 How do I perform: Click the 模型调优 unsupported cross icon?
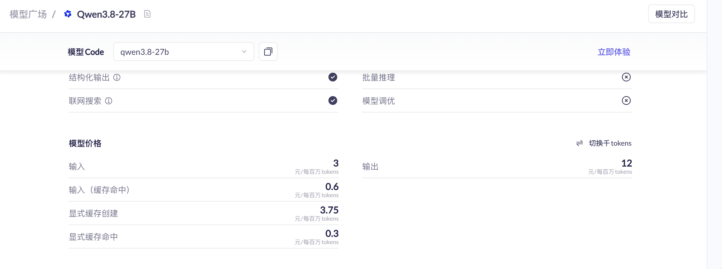(626, 101)
